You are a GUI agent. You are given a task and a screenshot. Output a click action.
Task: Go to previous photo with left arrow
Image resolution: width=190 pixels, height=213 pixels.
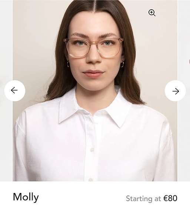(x=15, y=91)
